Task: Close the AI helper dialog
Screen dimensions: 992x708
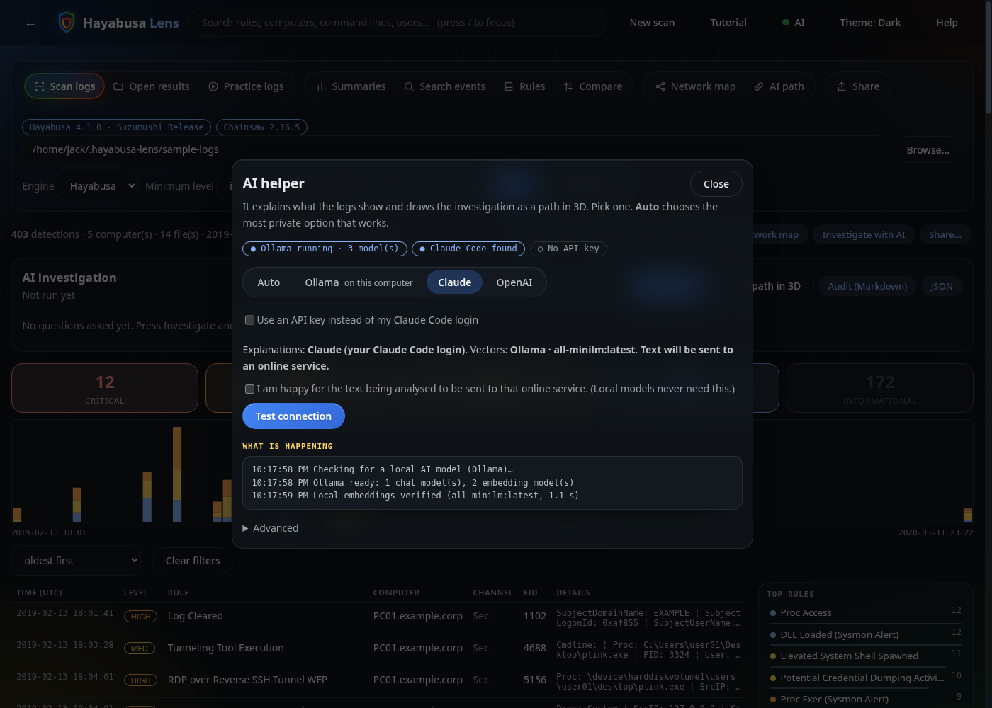Action: click(716, 184)
